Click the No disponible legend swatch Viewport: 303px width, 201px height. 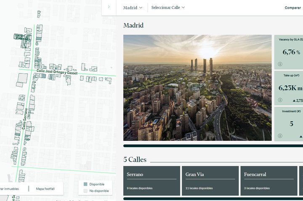coord(85,191)
